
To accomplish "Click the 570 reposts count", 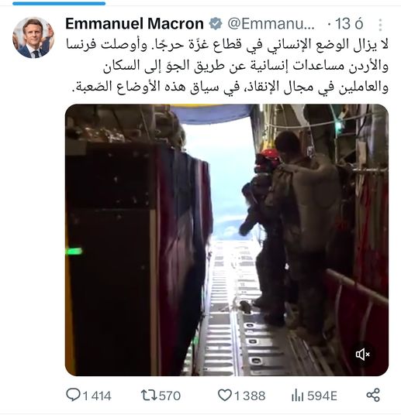I will coord(170,396).
